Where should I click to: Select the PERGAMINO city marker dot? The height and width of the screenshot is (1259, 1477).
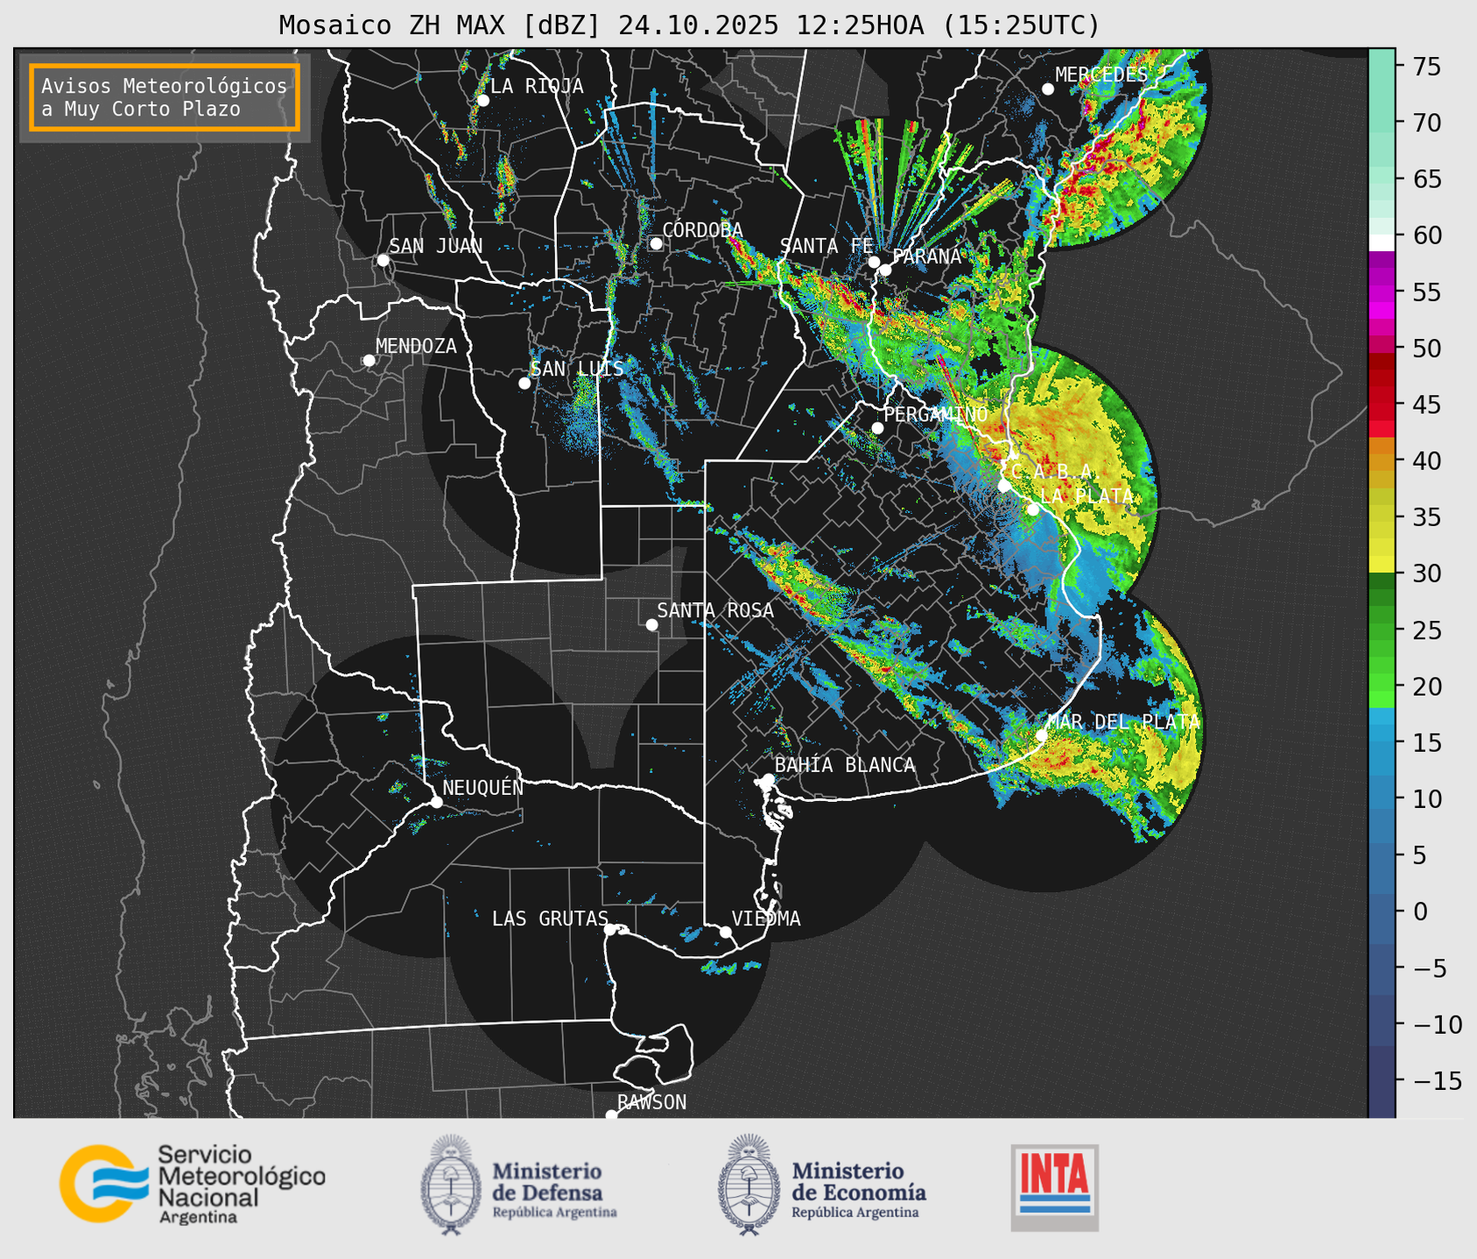[877, 428]
